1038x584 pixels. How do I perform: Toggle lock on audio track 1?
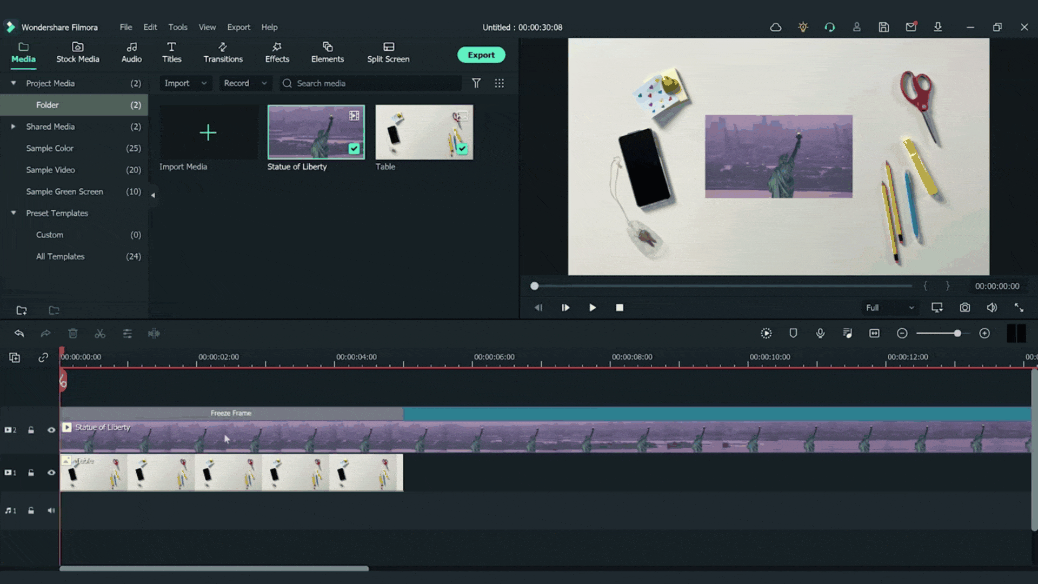[31, 510]
